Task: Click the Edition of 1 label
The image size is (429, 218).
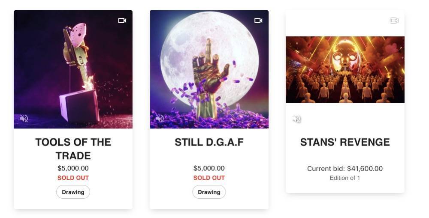Action: pos(345,178)
